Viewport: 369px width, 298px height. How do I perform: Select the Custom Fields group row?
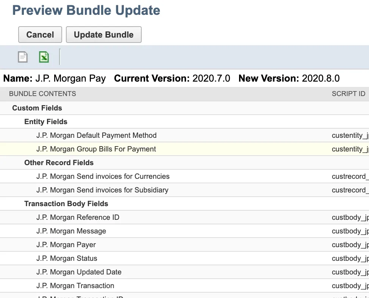pos(184,108)
